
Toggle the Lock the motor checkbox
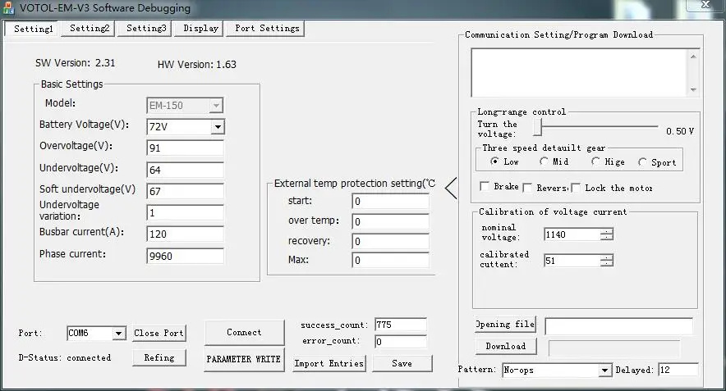[x=576, y=188]
